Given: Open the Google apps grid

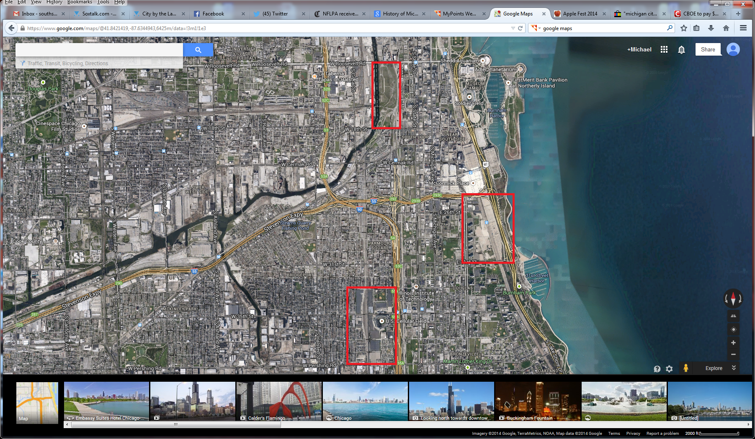Looking at the screenshot, I should [664, 49].
